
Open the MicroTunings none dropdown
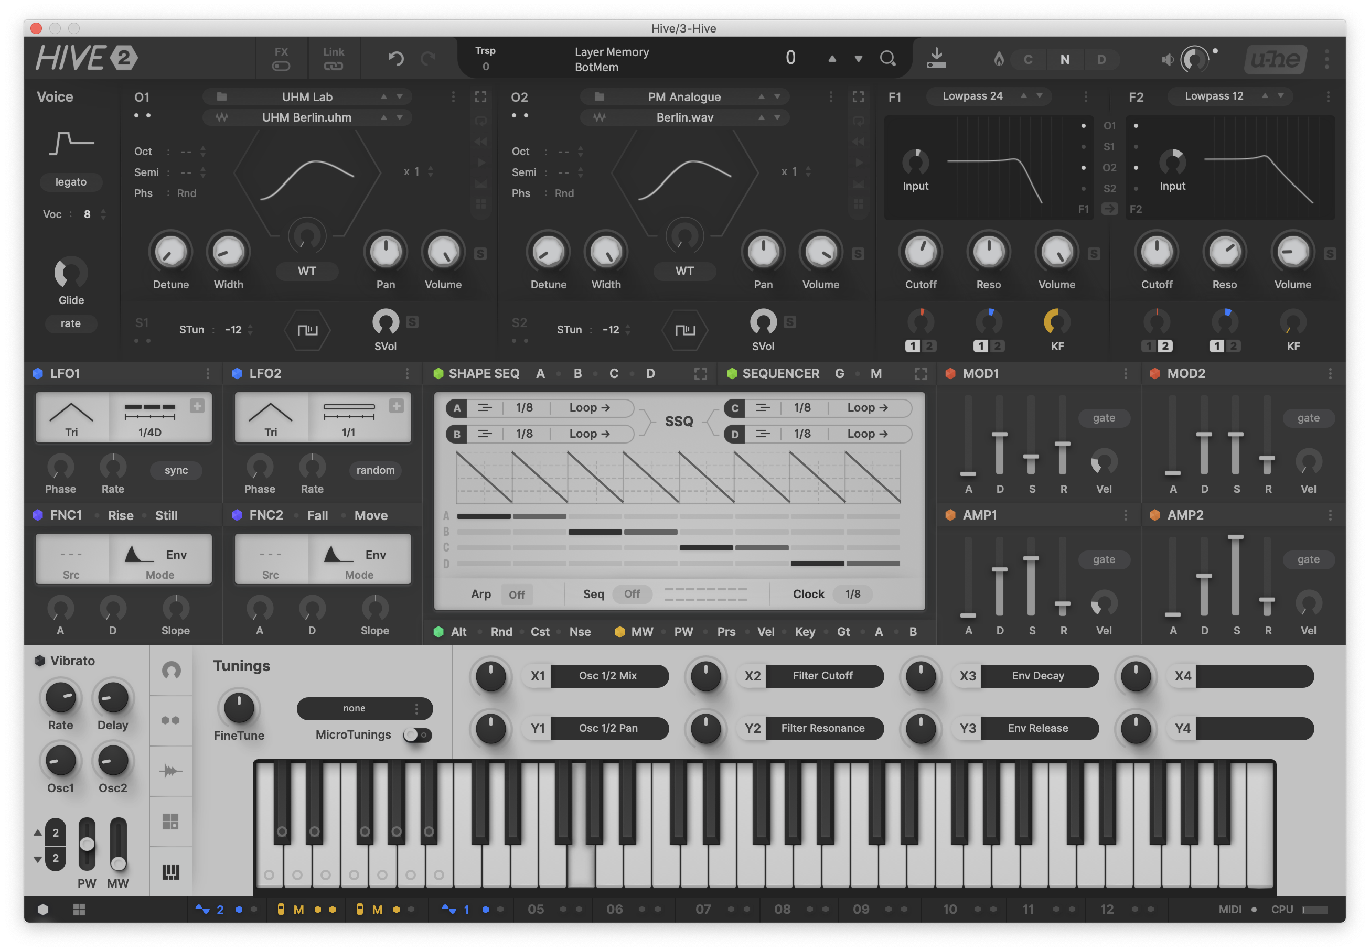(x=364, y=708)
